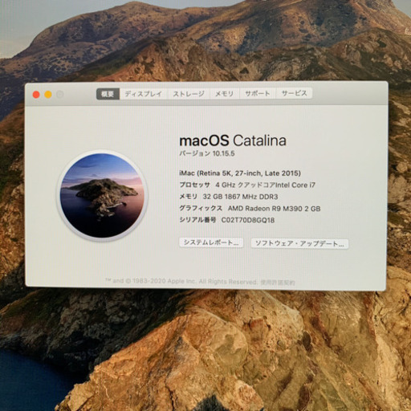The width and height of the screenshot is (411, 411).
Task: Click the macOS Catalina island logo
Action: coord(102,196)
